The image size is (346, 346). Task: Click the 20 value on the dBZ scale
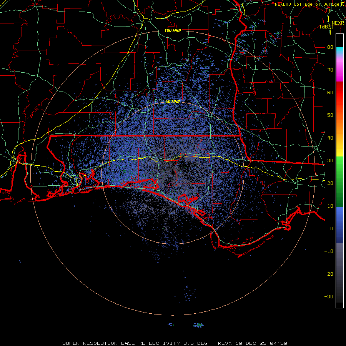[x=330, y=183]
